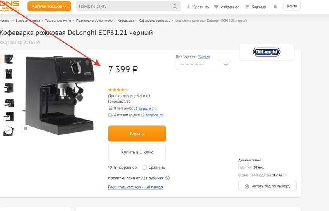Open Корзина cart in header
Screen dimensions: 329x211
coord(255,7)
